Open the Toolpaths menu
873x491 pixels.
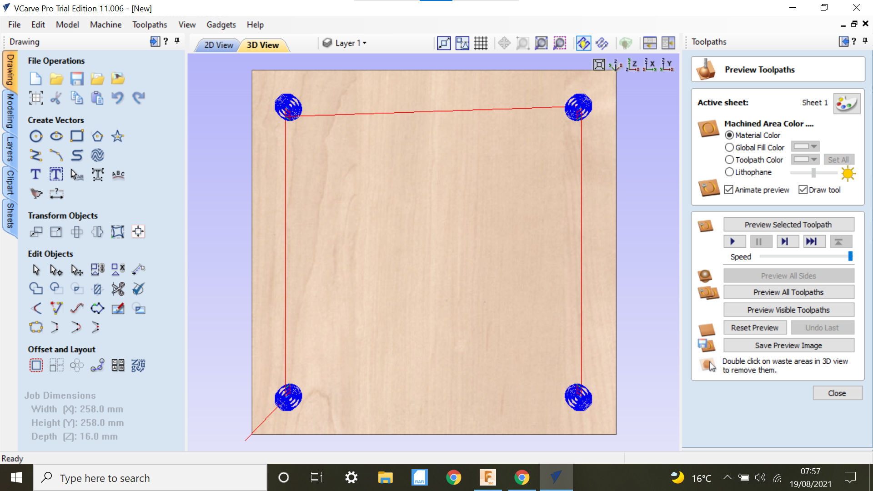150,25
